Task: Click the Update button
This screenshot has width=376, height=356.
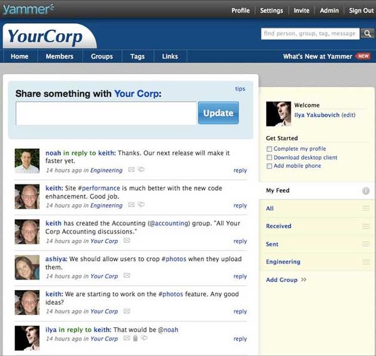Action: [x=218, y=113]
